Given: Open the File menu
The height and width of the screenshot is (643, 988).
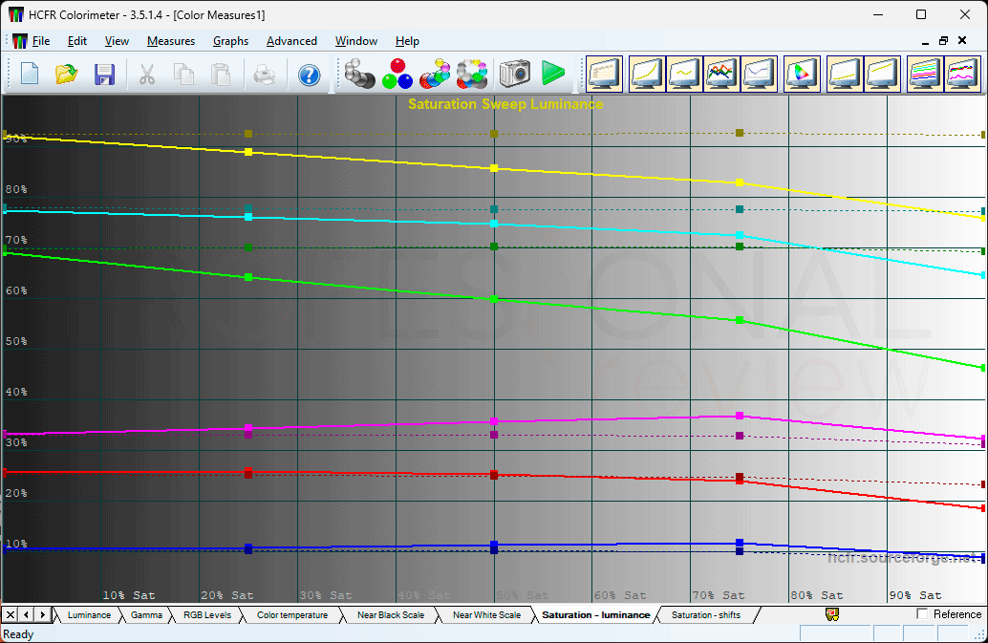Looking at the screenshot, I should coord(41,41).
